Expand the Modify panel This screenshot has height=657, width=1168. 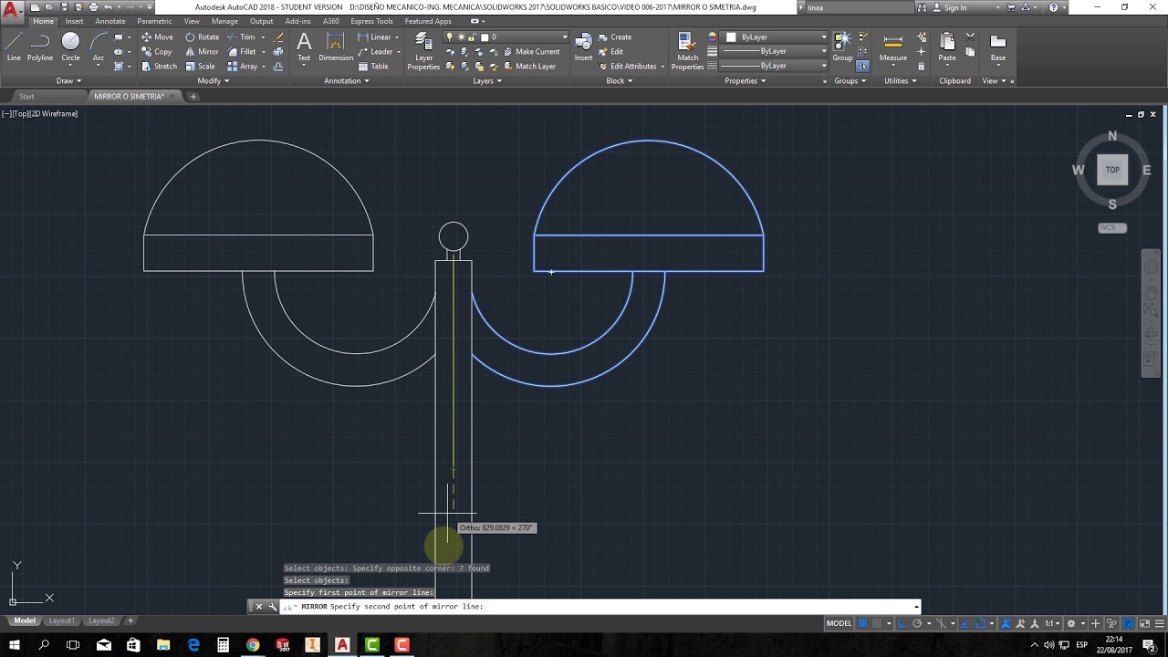[213, 80]
